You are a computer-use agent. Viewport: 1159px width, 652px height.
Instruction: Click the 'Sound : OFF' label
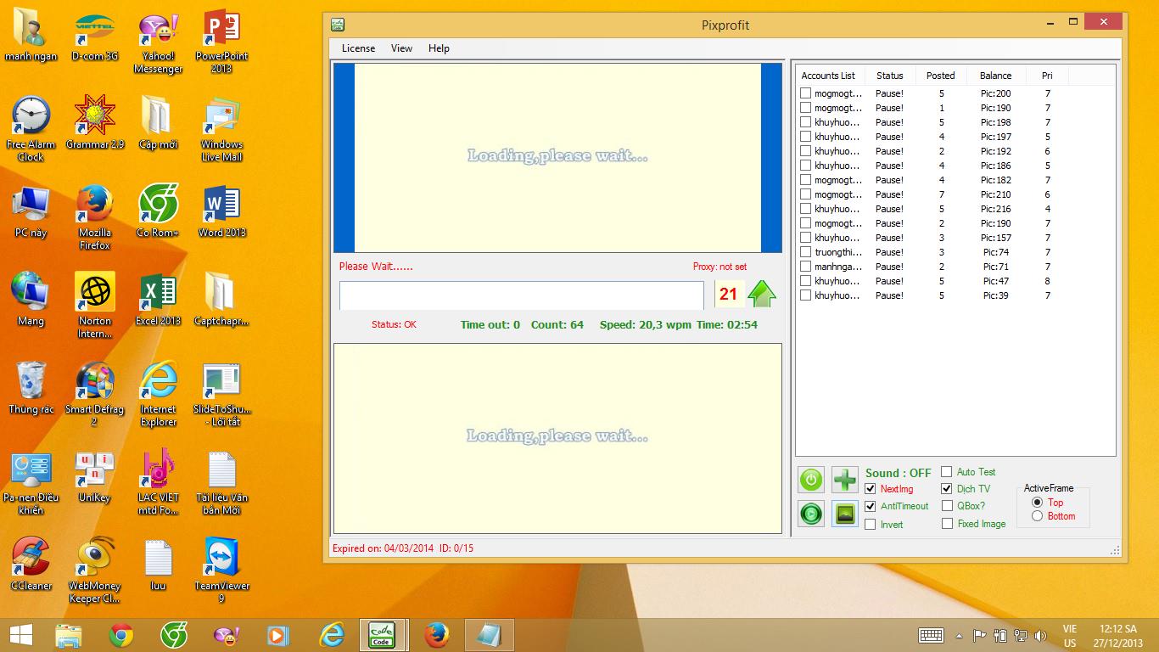point(898,473)
